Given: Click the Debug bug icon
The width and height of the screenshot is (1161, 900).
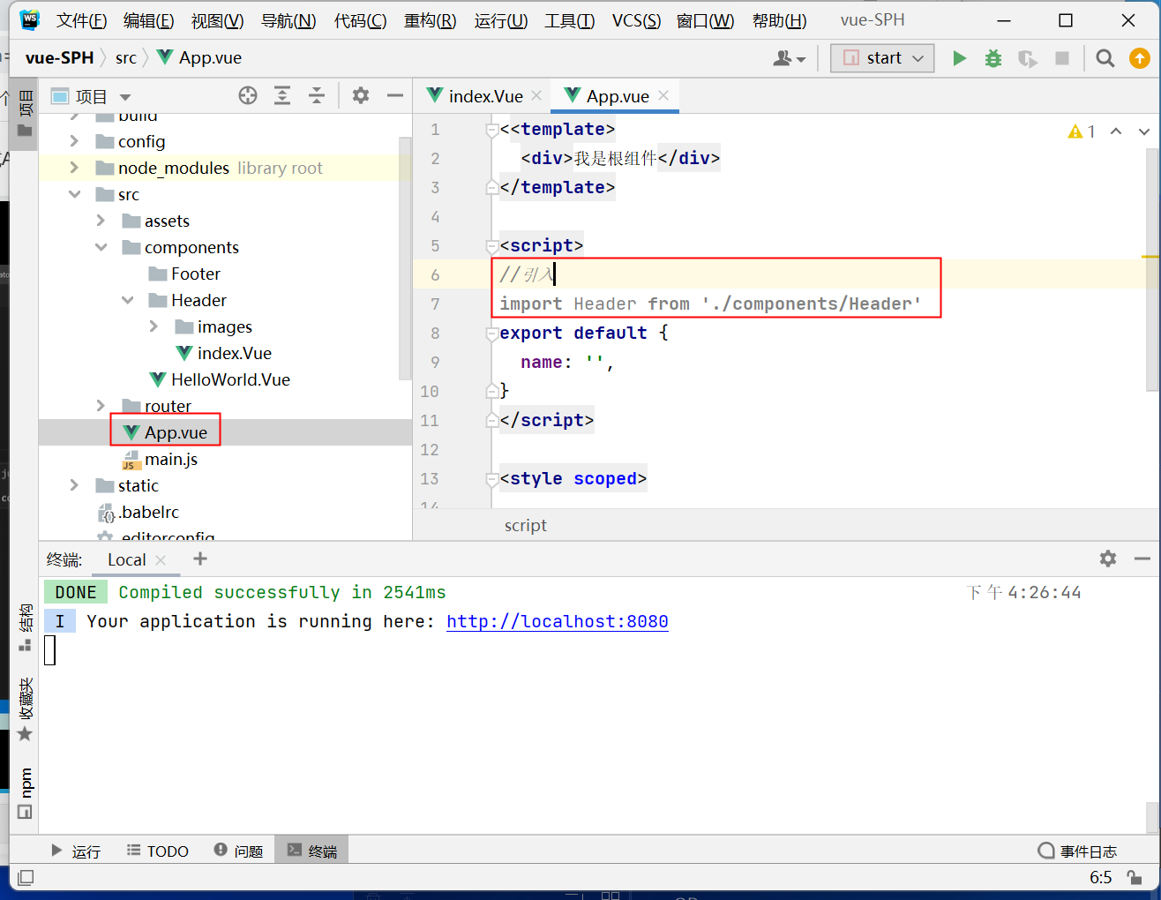Looking at the screenshot, I should (993, 58).
